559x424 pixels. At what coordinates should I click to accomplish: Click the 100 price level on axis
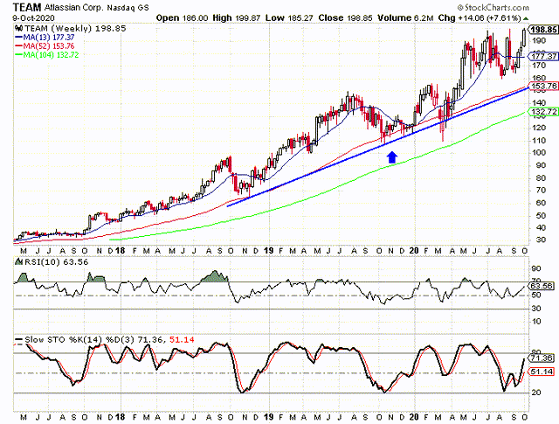539,153
